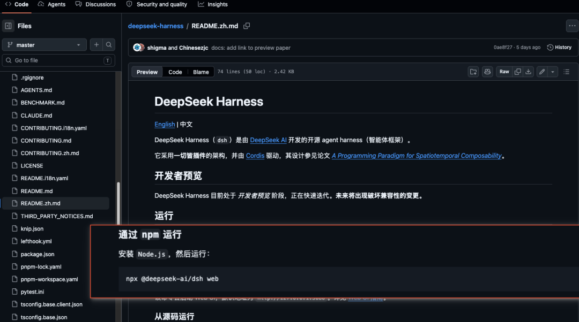
Task: Click the npx @deepseek-ai/dsh web command
Action: [172, 279]
